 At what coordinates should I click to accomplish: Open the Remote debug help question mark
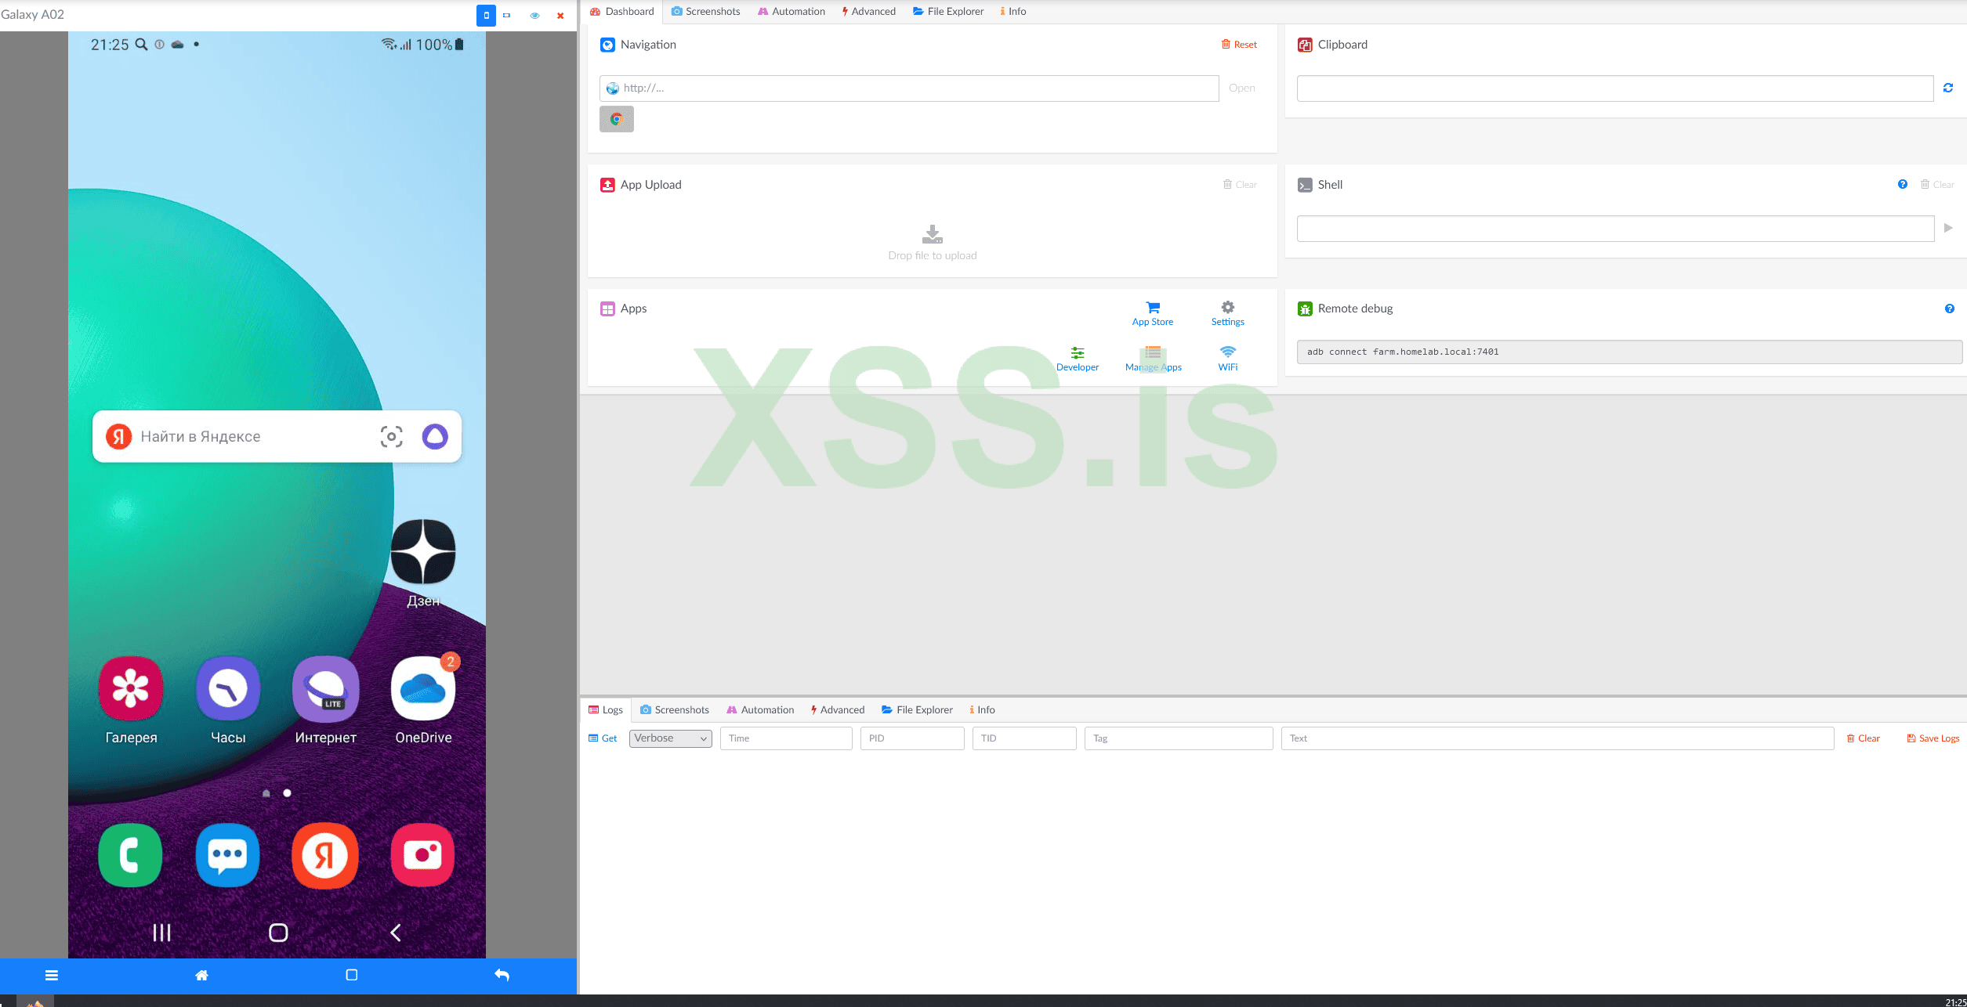point(1949,309)
